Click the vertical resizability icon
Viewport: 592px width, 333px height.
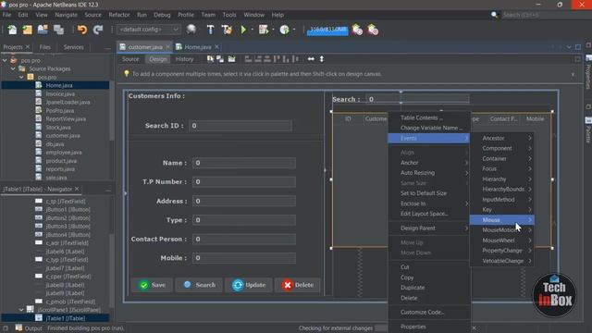(x=322, y=59)
